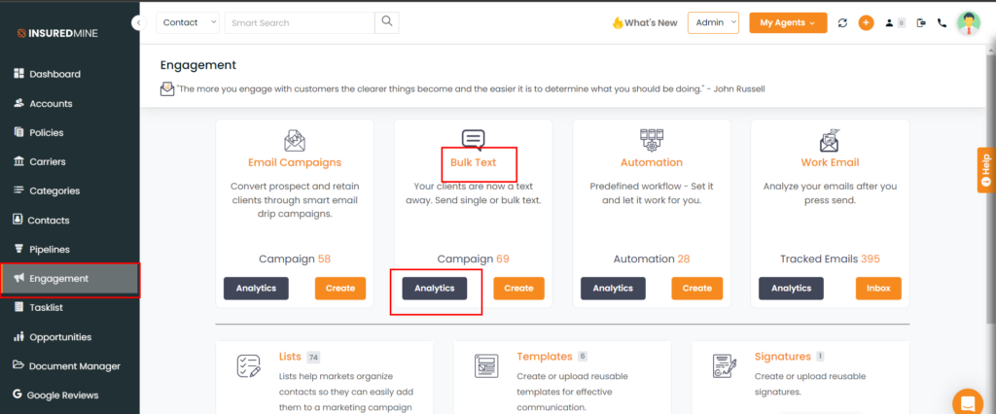Viewport: 996px width, 414px height.
Task: Open the user profile avatar
Action: click(969, 23)
